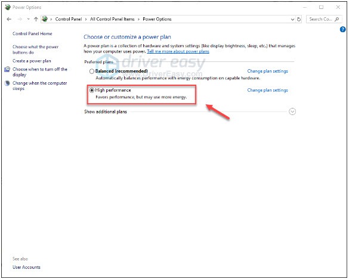Image resolution: width=349 pixels, height=279 pixels.
Task: Click Control Panel in the breadcrumb
Action: (69, 19)
